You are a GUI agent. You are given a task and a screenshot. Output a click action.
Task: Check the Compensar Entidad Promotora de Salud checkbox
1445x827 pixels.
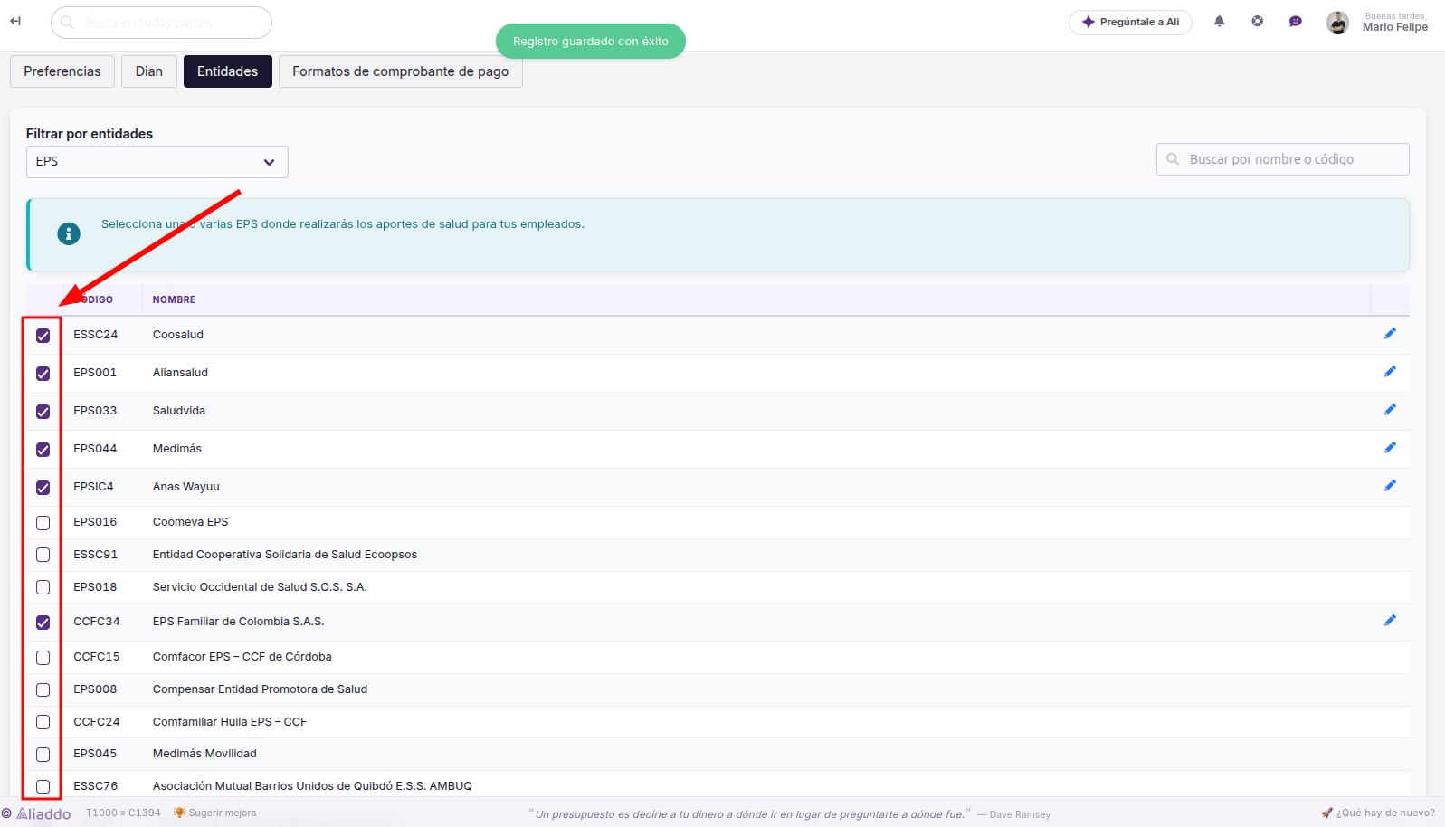pyautogui.click(x=43, y=690)
